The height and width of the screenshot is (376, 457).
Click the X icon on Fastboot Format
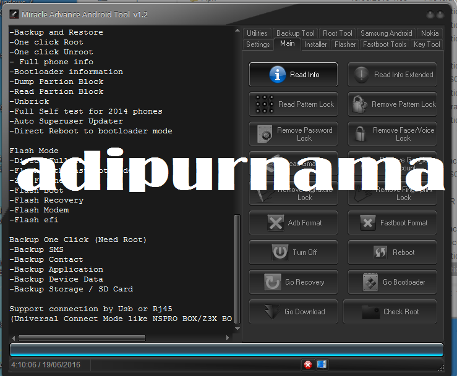click(368, 223)
